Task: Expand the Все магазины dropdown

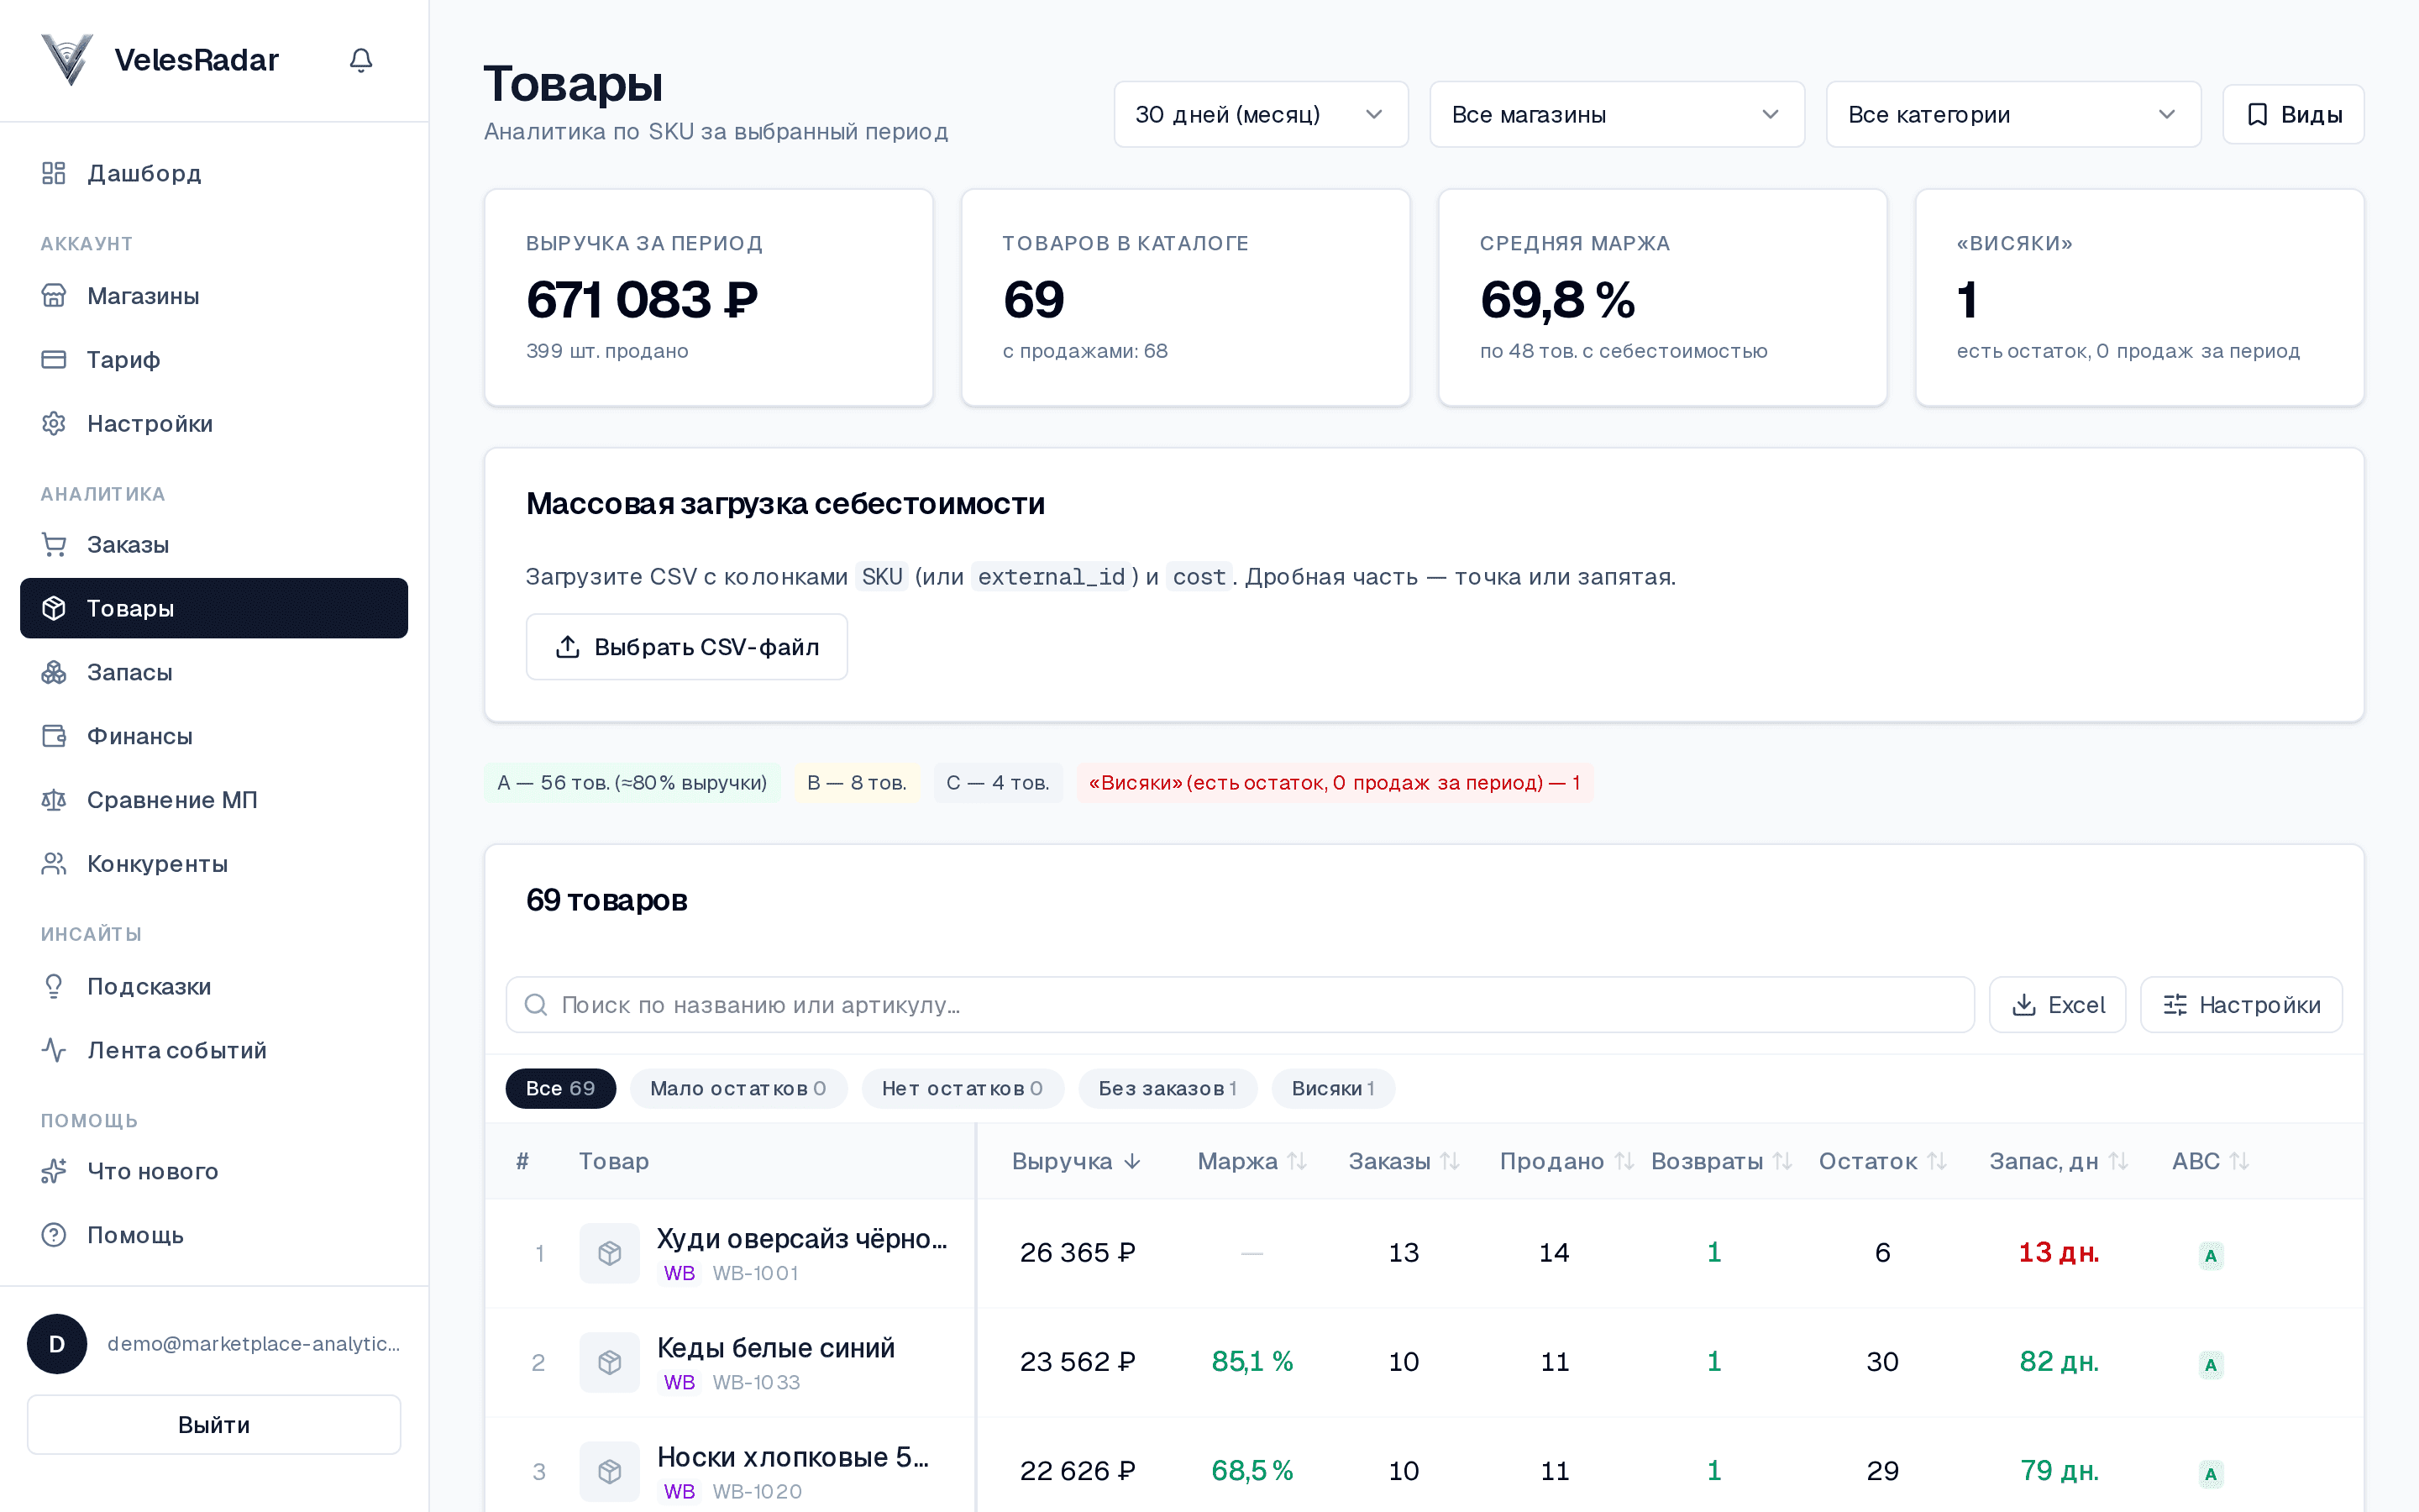Action: point(1616,114)
